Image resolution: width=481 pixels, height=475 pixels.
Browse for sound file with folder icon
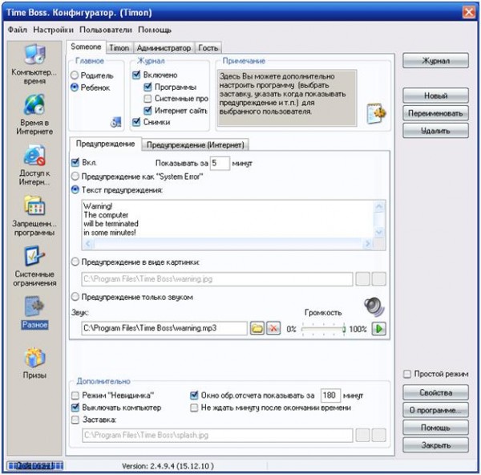coord(257,328)
